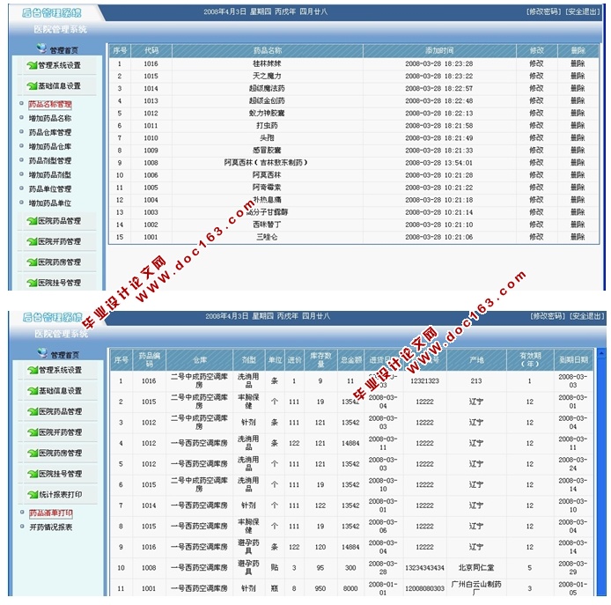Click 修改 for the 感冒胶囊 row
Image resolution: width=611 pixels, height=605 pixels.
coord(536,150)
